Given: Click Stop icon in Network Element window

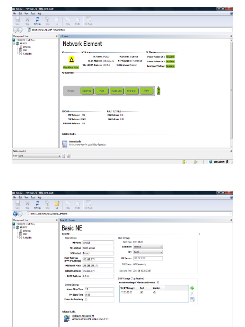Looking at the screenshot, I should 27,19.
